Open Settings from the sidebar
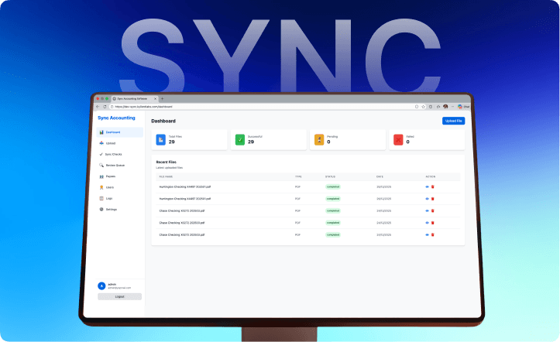This screenshot has height=342, width=560. tap(119, 210)
